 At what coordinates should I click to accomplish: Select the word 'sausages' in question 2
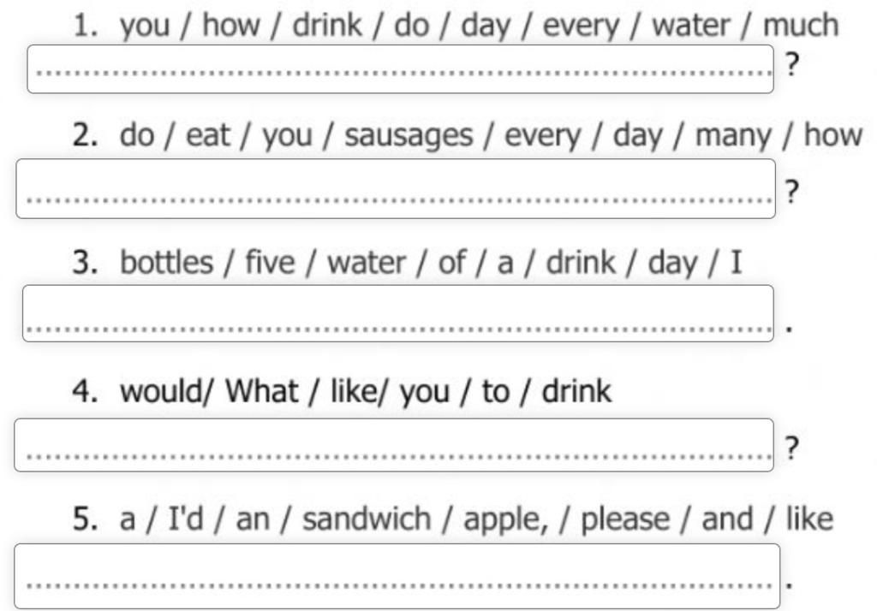coord(409,136)
